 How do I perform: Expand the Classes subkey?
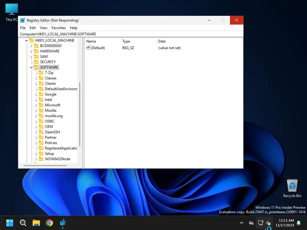(x=36, y=78)
